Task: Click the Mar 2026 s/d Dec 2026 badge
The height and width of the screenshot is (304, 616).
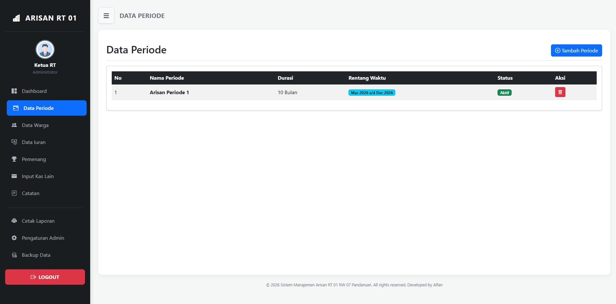Action: click(372, 93)
